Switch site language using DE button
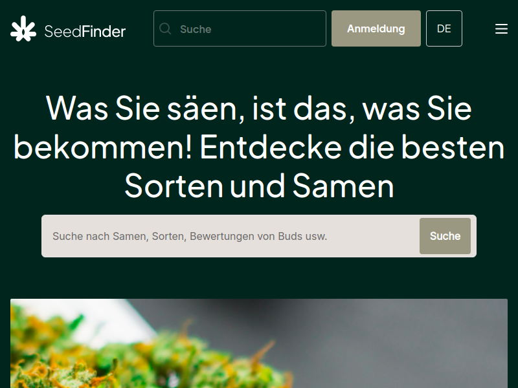 (x=444, y=28)
